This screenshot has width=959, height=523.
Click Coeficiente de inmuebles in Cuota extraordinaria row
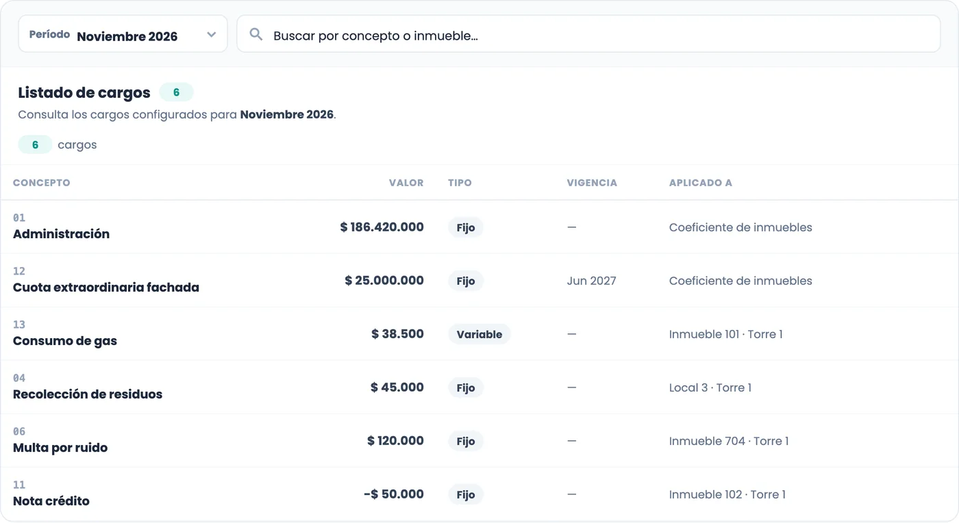740,281
